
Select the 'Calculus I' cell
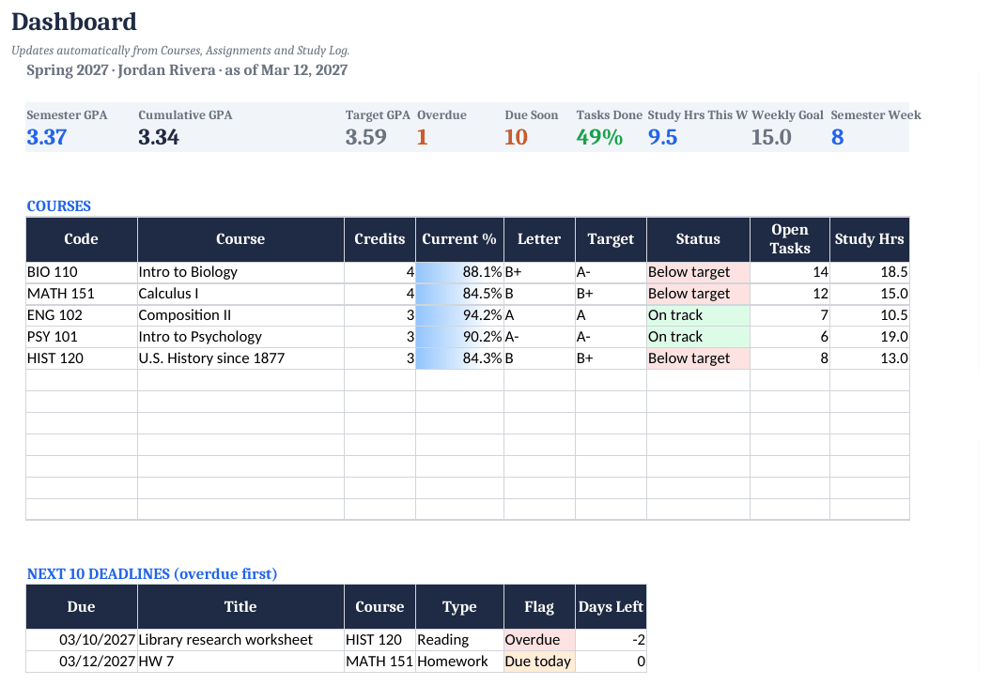(x=240, y=294)
